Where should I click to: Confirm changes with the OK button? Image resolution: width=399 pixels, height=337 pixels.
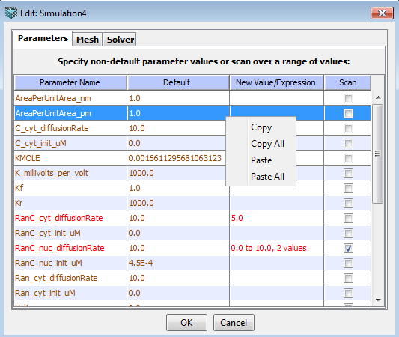[x=186, y=323]
